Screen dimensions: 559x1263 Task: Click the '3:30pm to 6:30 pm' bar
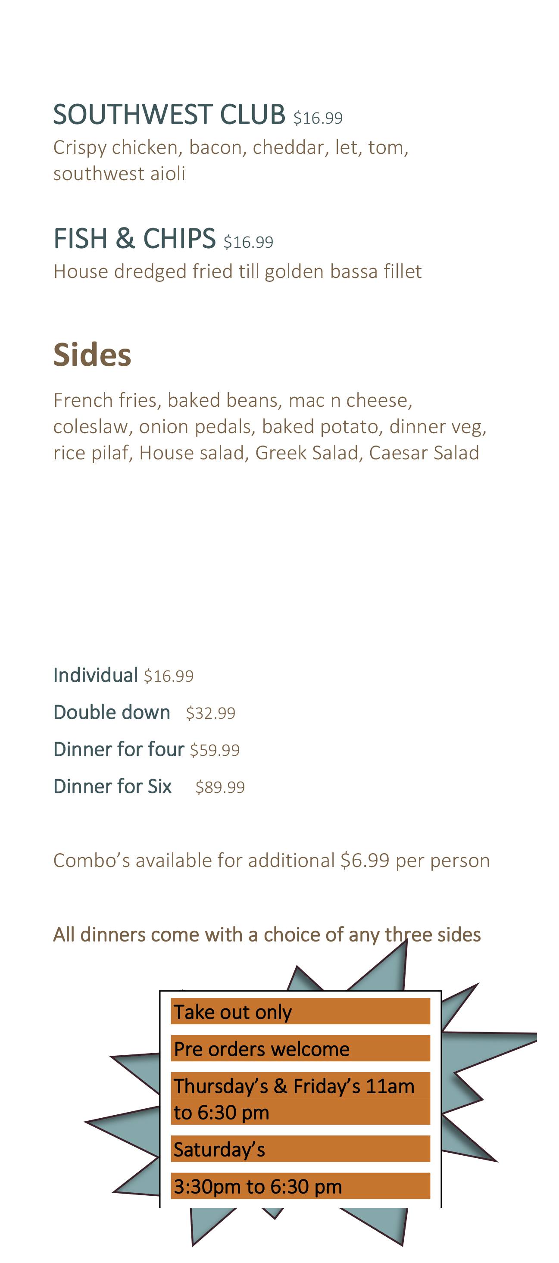pos(300,1187)
